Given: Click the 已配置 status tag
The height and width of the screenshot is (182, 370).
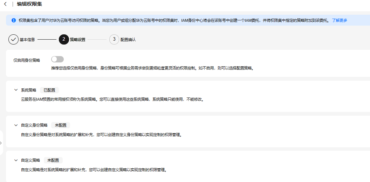Looking at the screenshot, I should [x=49, y=90].
